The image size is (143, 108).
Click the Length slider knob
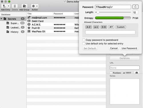coord(98,12)
